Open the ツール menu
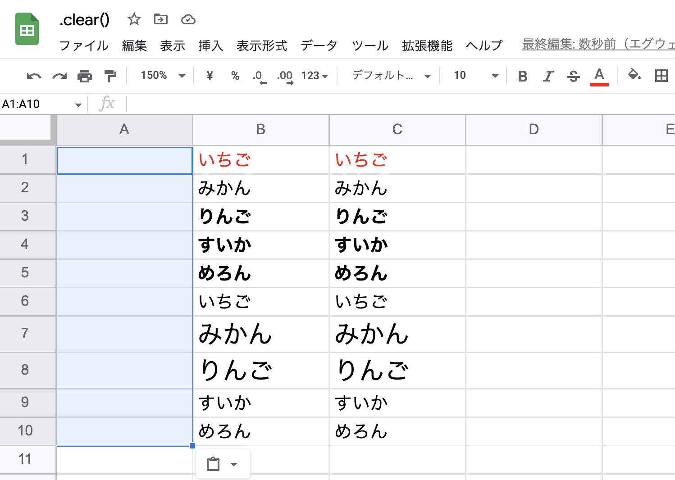 click(x=370, y=45)
